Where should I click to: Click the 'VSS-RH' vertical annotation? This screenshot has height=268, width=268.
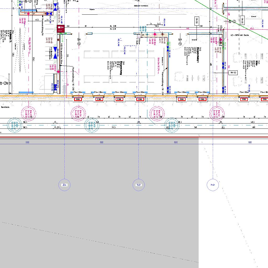tap(62, 53)
